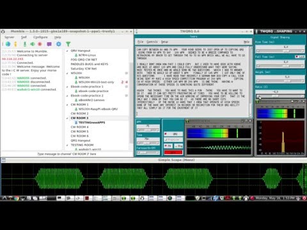Toggle the PA button in TWQRQ

coord(168,146)
